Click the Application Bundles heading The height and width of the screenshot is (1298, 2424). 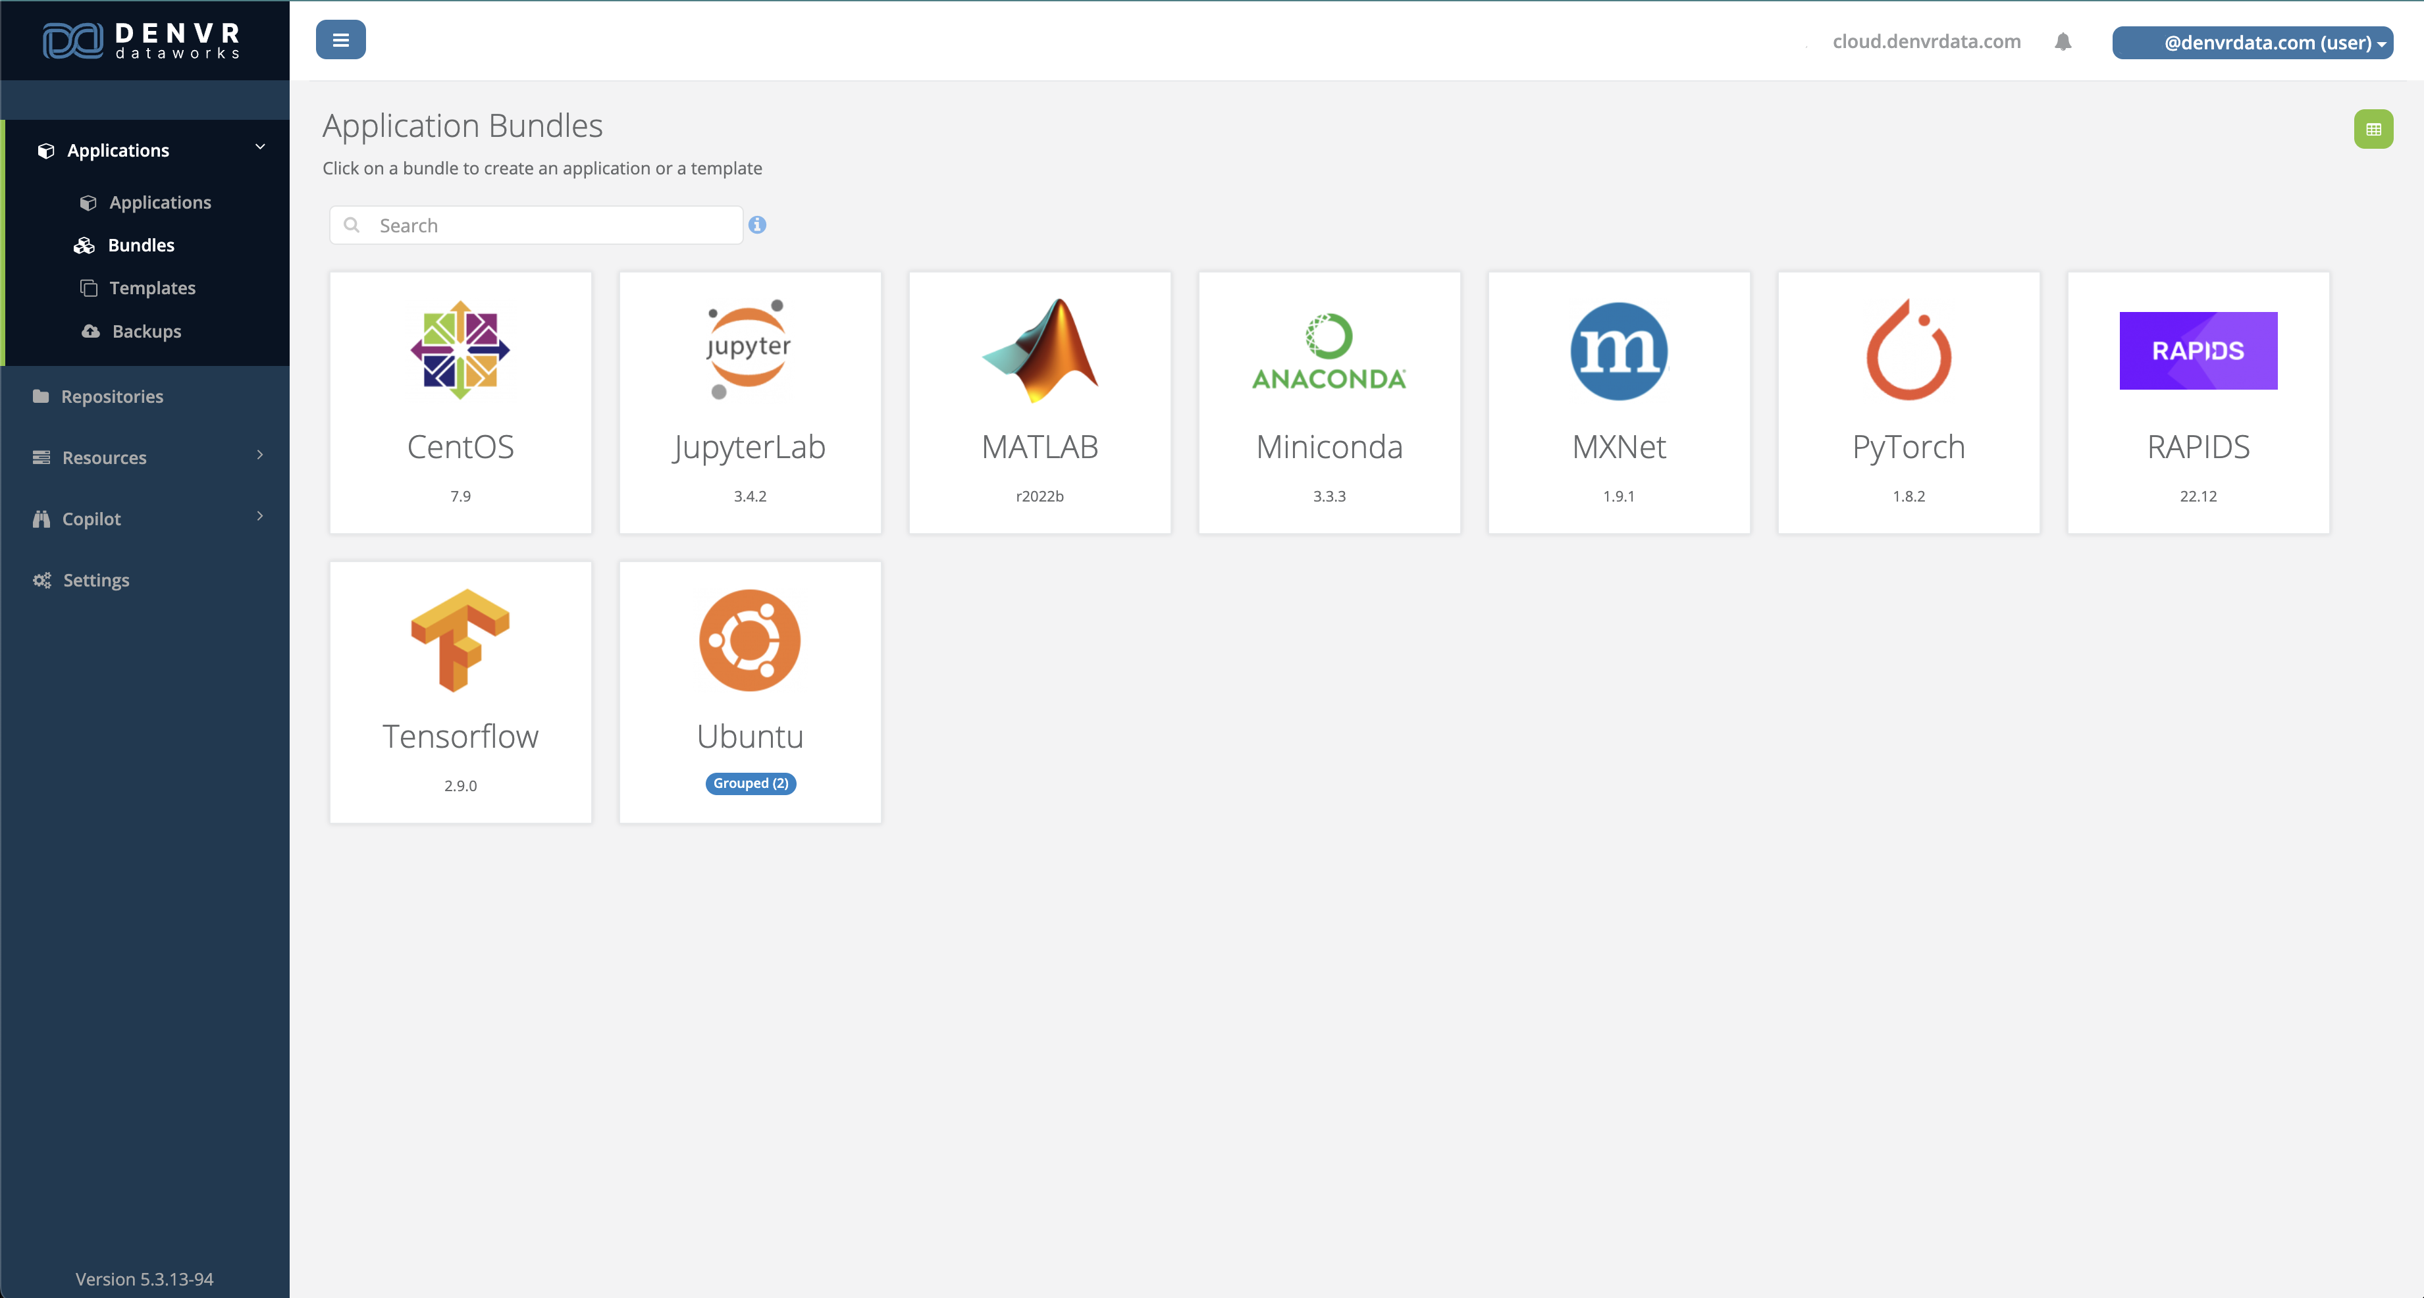point(462,126)
